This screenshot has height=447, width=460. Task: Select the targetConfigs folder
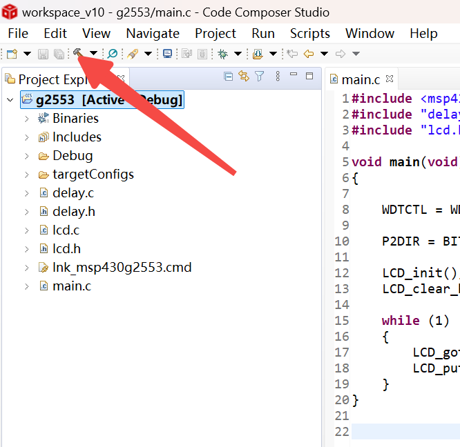pyautogui.click(x=93, y=175)
